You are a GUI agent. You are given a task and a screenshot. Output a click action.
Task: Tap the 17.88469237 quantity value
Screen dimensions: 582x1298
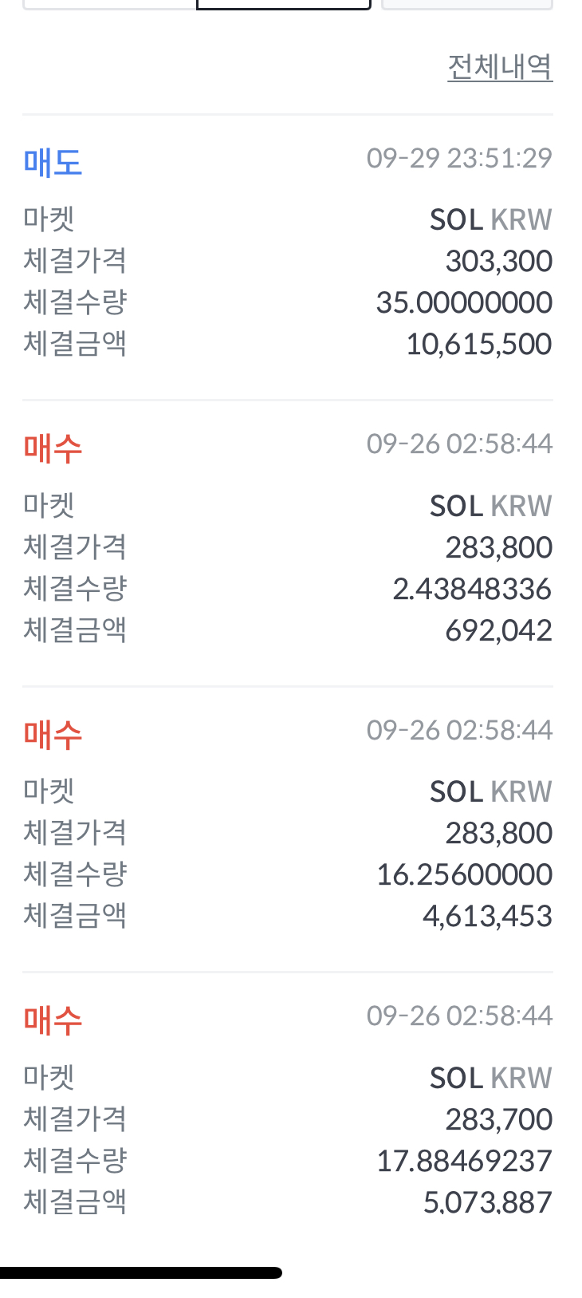pyautogui.click(x=464, y=1161)
